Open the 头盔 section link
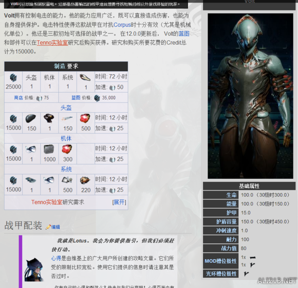This screenshot has height=288, width=298. click(x=66, y=108)
